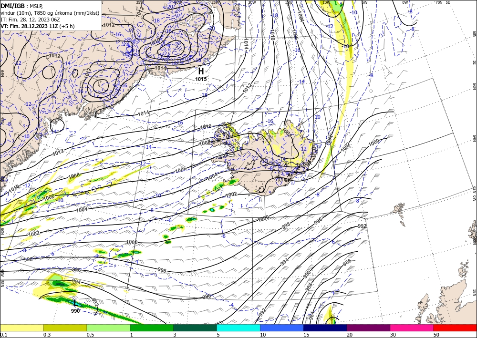
Task: Click the '0W' longitude label at top
Action: tap(405, 2)
